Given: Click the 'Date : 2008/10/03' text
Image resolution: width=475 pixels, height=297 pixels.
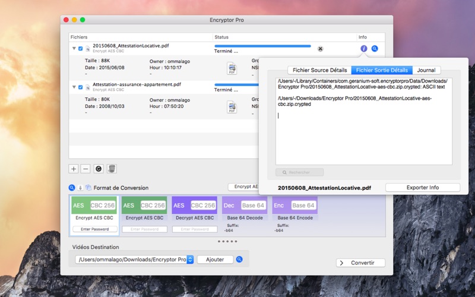Looking at the screenshot, I should 104,106.
